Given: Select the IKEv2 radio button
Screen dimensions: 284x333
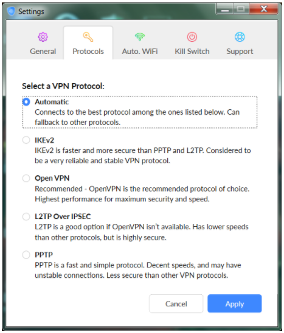Looking at the screenshot, I should (26, 140).
